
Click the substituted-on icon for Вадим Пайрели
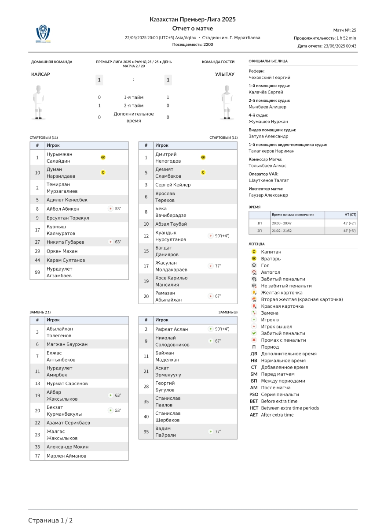pyautogui.click(x=211, y=432)
